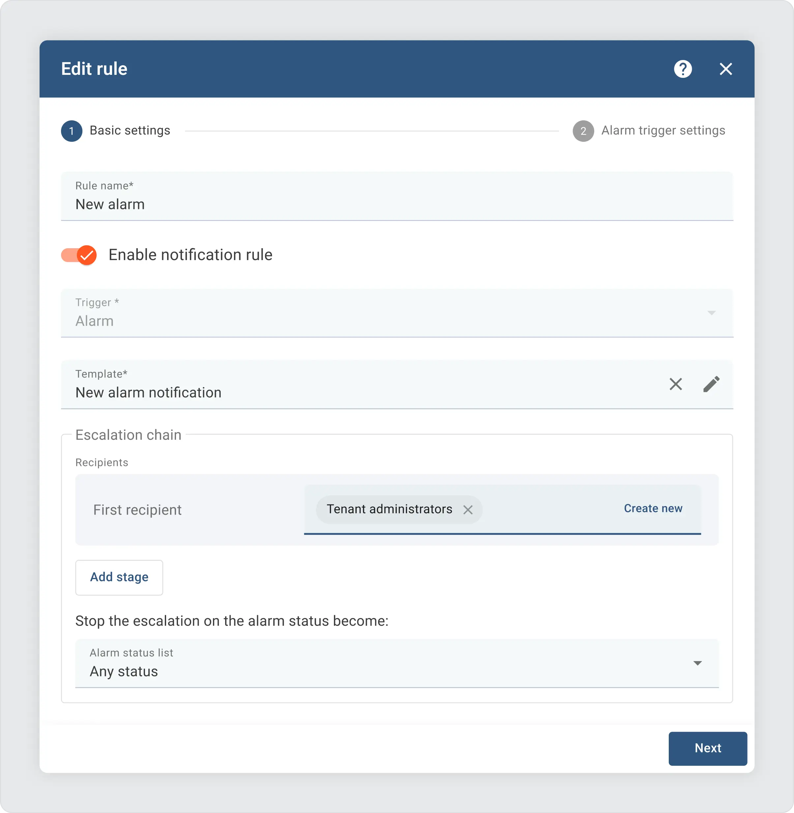The width and height of the screenshot is (794, 813).
Task: Click the Next button
Action: (x=708, y=748)
